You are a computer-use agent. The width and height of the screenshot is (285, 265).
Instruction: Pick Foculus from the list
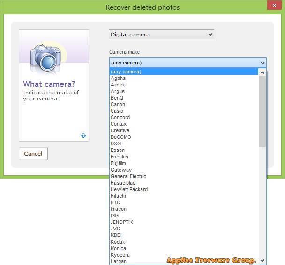coord(184,157)
